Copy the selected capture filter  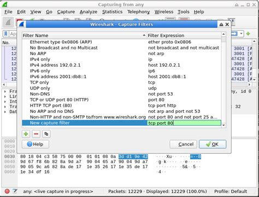pyautogui.click(x=46, y=134)
